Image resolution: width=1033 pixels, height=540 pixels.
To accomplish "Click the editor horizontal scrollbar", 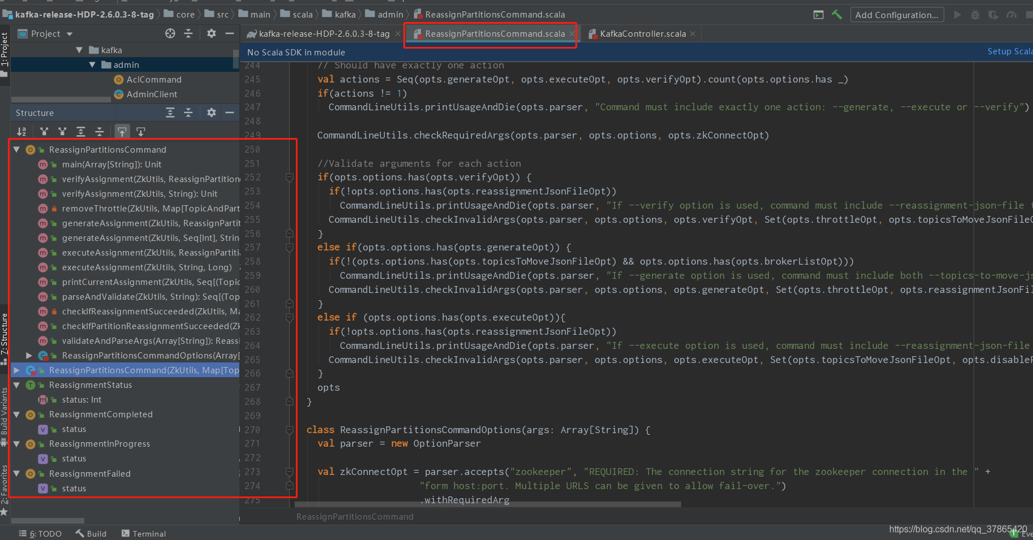I will 488,504.
